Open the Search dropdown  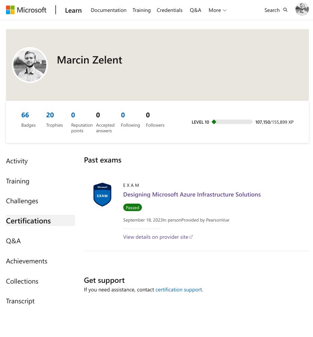point(276,10)
